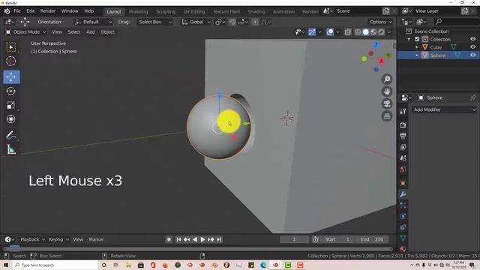480x270 pixels.
Task: Toggle snapping magnet button
Action: [232, 22]
